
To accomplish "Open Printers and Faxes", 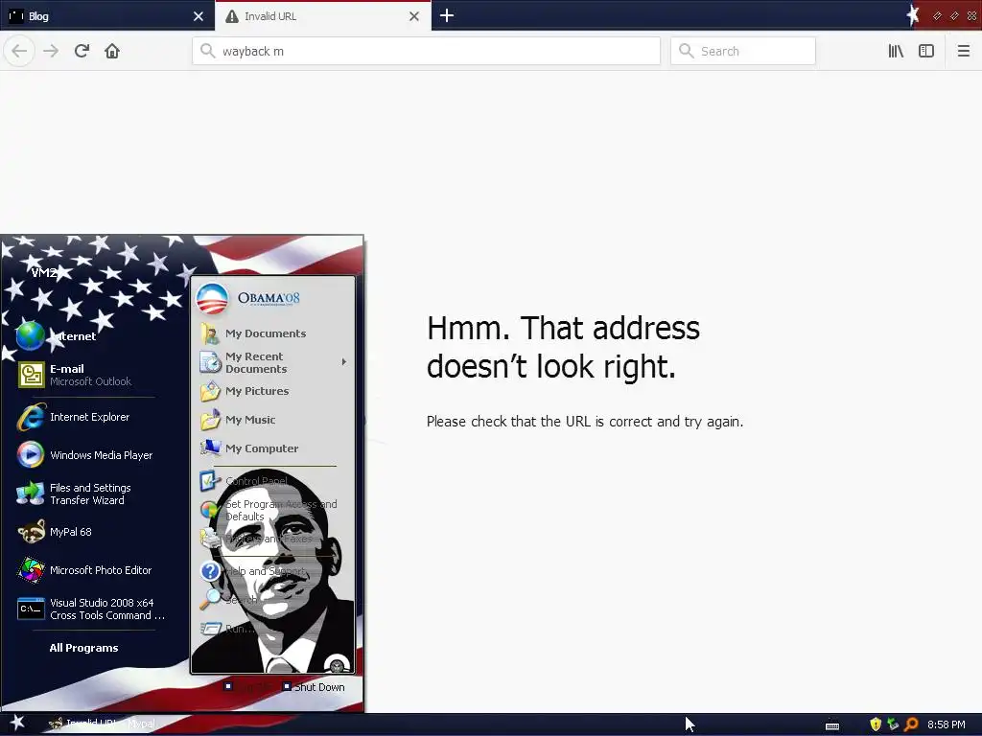I will [x=257, y=539].
